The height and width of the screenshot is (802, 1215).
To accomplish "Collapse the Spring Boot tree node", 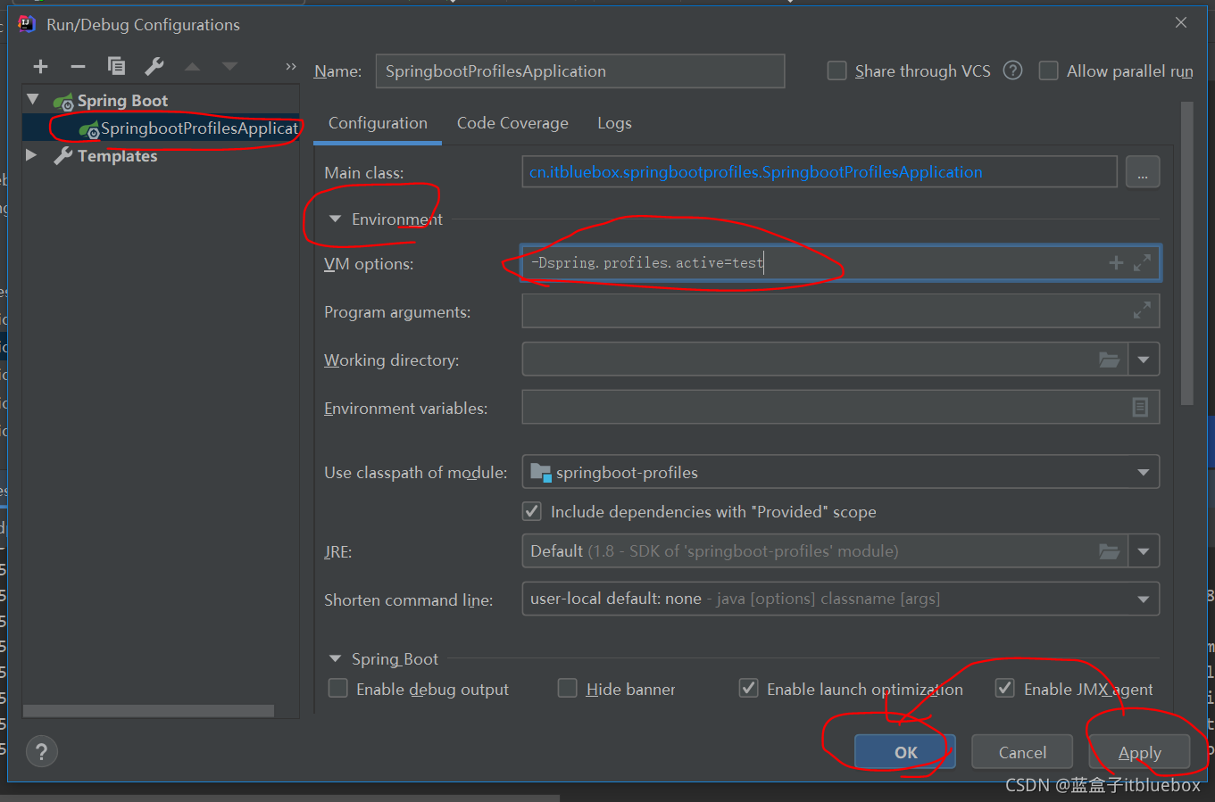I will pyautogui.click(x=33, y=99).
